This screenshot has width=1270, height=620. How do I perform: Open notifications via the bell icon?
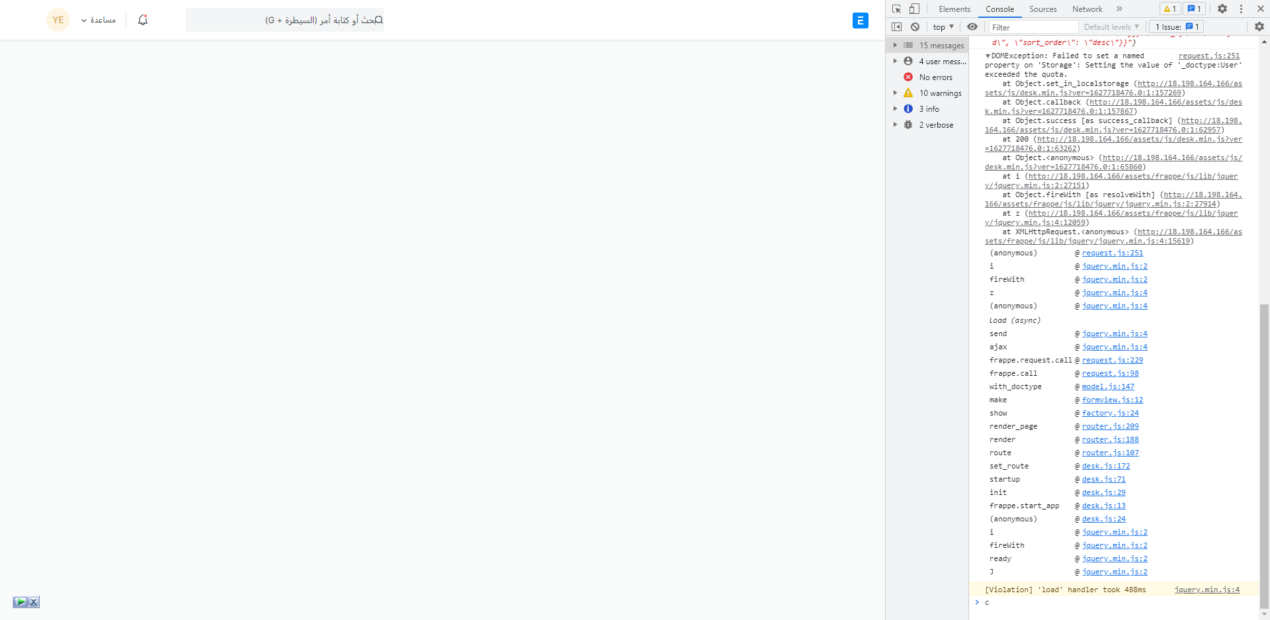coord(142,20)
